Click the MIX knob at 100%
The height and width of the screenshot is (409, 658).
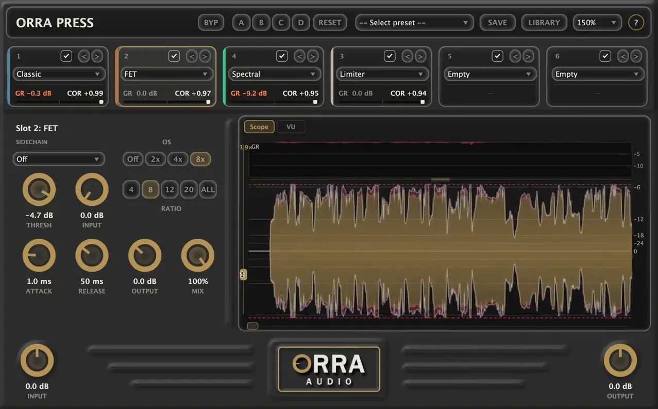pyautogui.click(x=198, y=255)
